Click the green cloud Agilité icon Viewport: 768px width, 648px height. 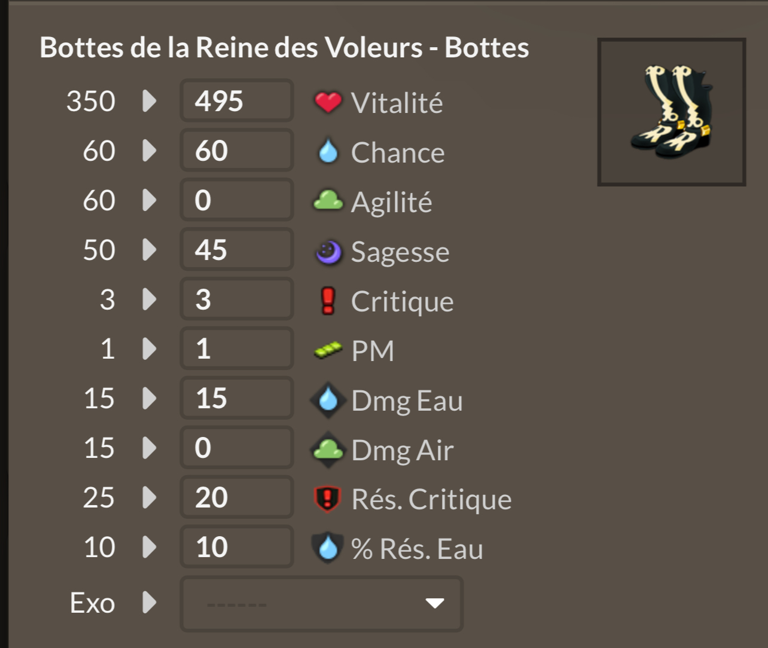pyautogui.click(x=328, y=201)
